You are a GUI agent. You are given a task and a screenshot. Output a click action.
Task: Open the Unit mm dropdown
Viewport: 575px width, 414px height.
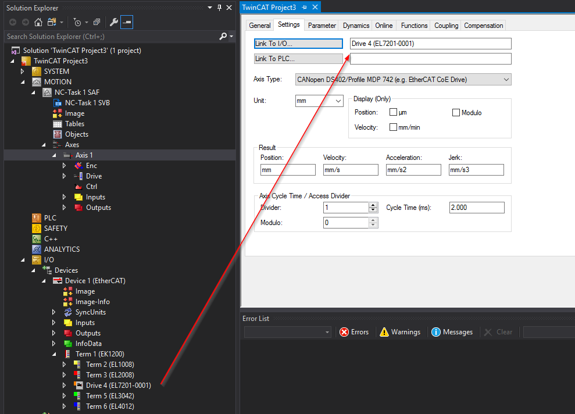coord(319,101)
